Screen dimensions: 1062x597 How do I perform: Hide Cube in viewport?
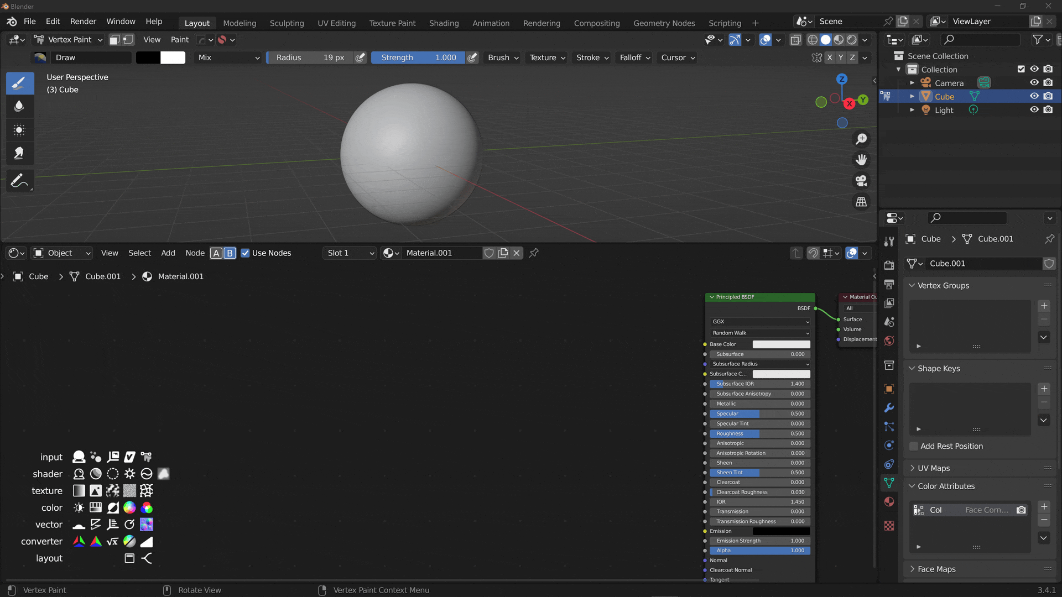click(x=1034, y=96)
